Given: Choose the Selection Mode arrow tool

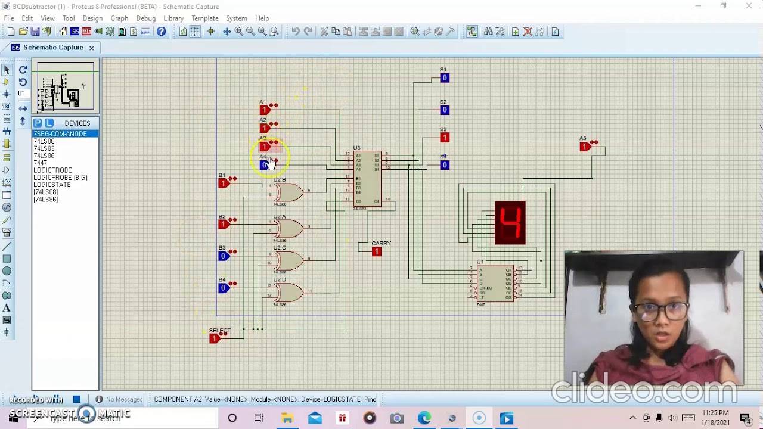Looking at the screenshot, I should click(x=7, y=70).
